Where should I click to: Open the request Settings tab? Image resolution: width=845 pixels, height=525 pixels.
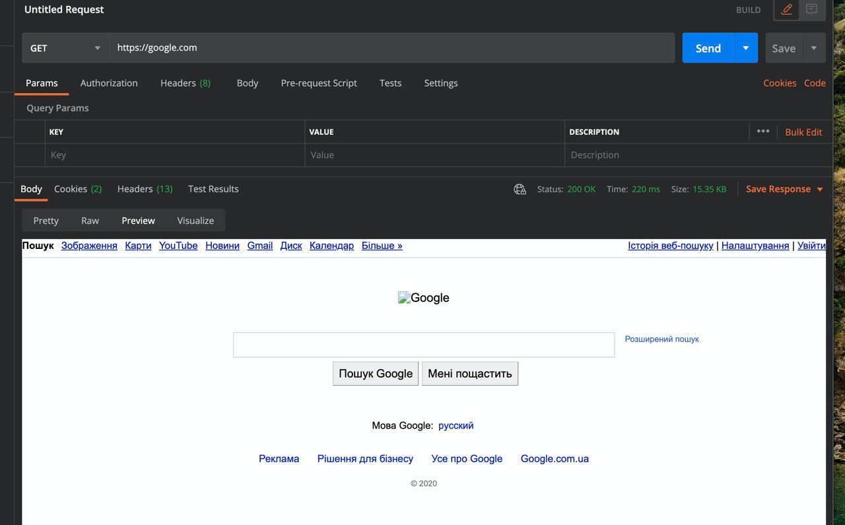click(441, 83)
